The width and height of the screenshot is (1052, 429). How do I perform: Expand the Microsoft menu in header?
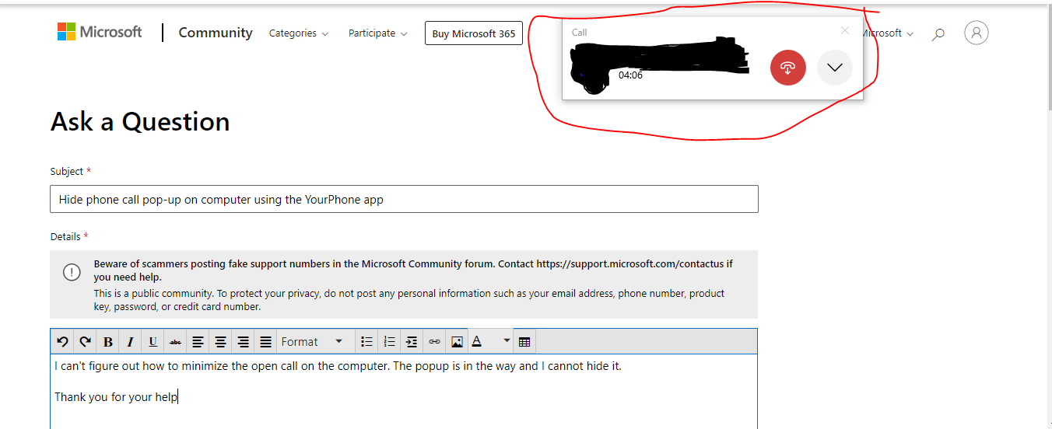pos(888,33)
